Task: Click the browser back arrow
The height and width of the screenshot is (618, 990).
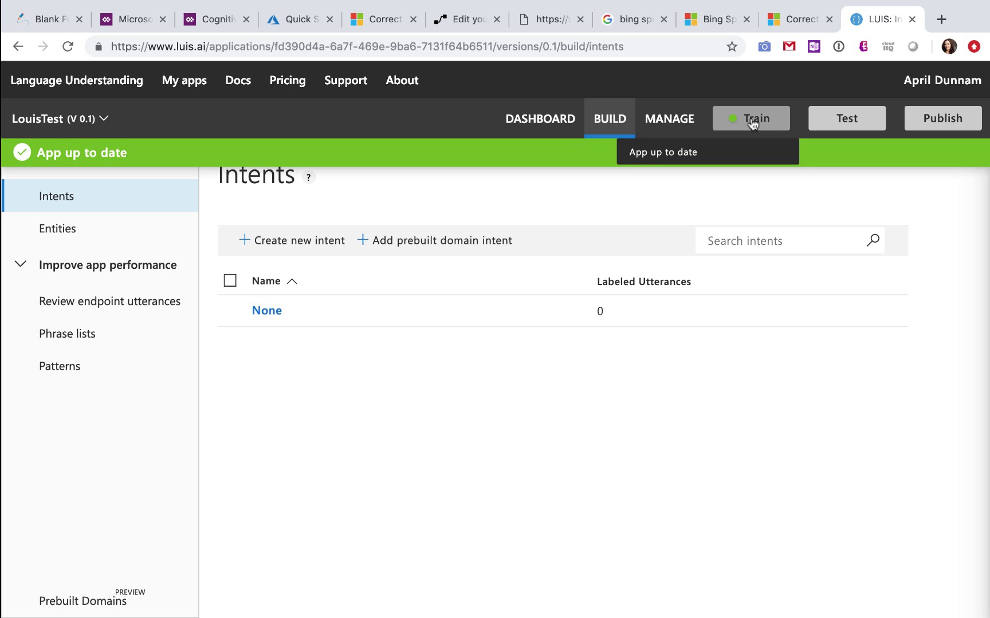Action: pos(18,46)
